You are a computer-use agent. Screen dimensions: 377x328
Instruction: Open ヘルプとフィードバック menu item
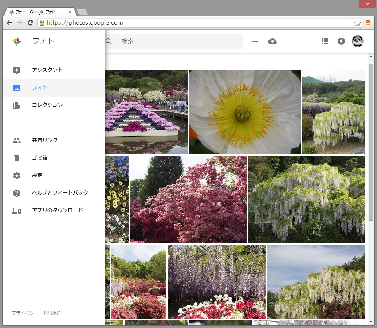coord(54,193)
